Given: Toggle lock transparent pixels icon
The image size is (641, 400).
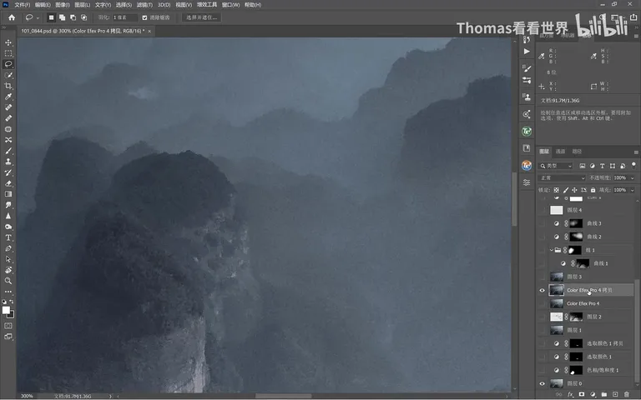Looking at the screenshot, I should coord(557,190).
